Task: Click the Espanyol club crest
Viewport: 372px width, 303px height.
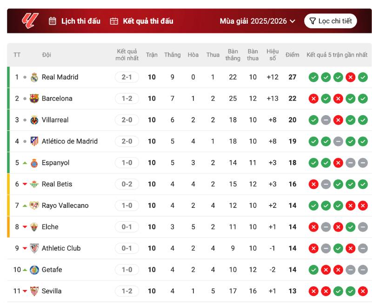Action: pyautogui.click(x=34, y=163)
